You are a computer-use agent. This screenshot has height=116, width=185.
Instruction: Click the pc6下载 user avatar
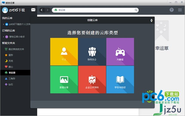(x=5, y=10)
